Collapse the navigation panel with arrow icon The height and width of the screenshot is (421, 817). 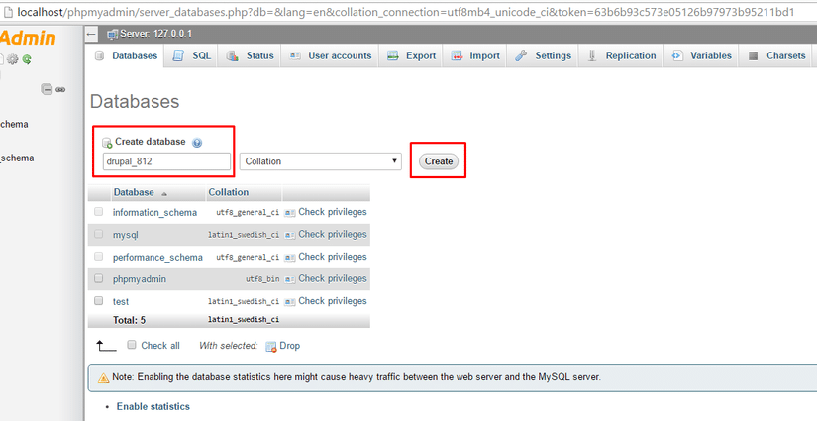92,35
